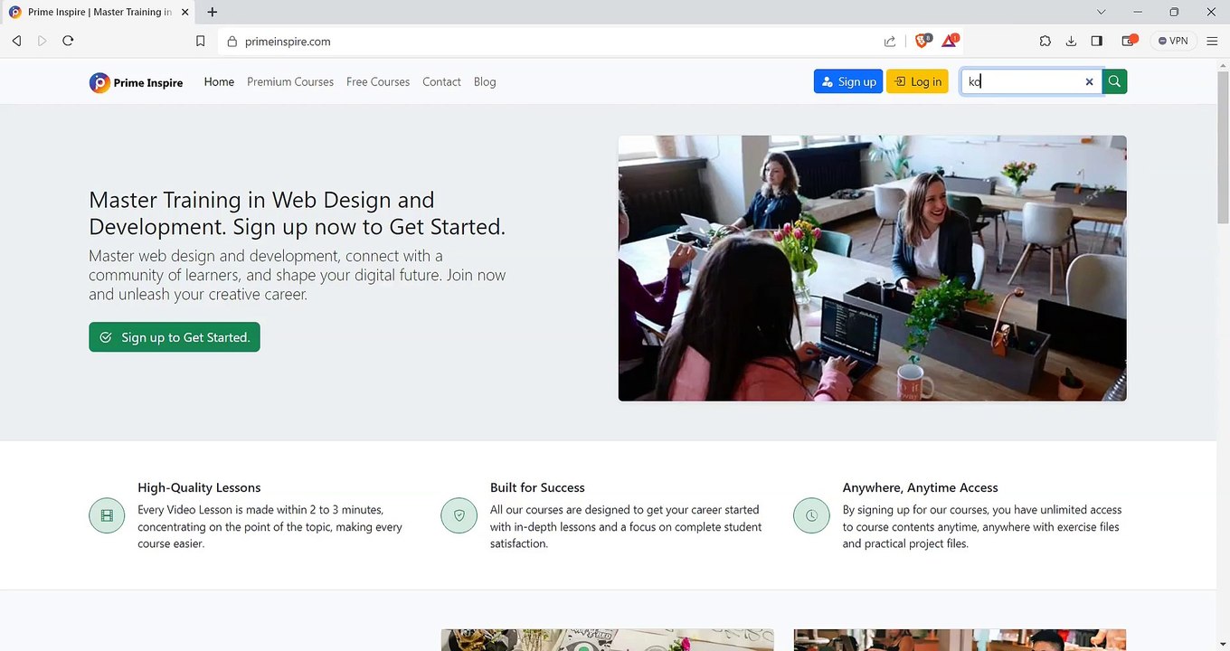Image resolution: width=1230 pixels, height=651 pixels.
Task: Open the Brave Wallet icon
Action: 1129,41
